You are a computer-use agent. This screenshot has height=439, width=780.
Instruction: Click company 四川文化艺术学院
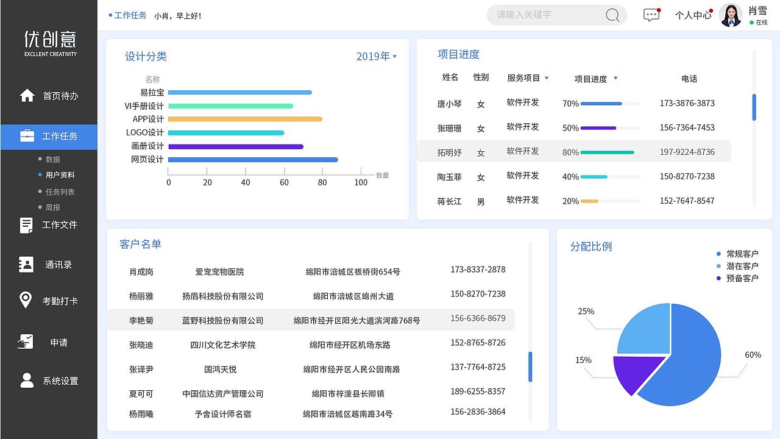pos(223,344)
